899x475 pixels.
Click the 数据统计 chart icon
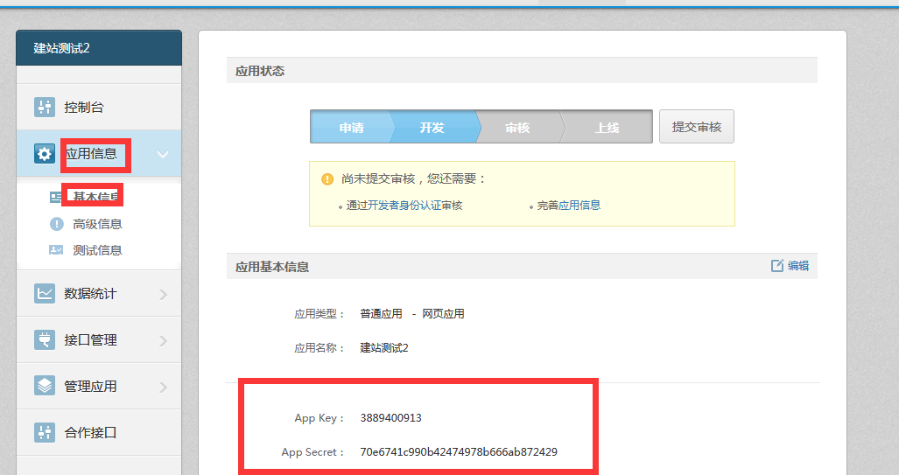[x=44, y=294]
